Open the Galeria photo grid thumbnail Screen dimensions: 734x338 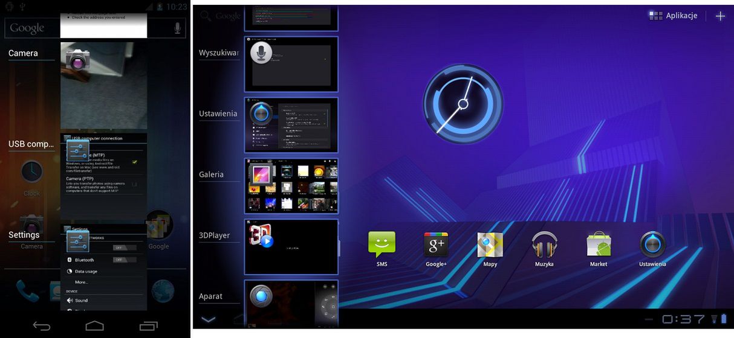point(291,186)
